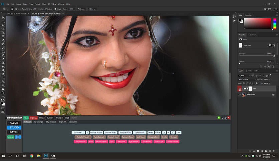Select the Brush tool
This screenshot has width=279, height=161.
[x=3, y=48]
